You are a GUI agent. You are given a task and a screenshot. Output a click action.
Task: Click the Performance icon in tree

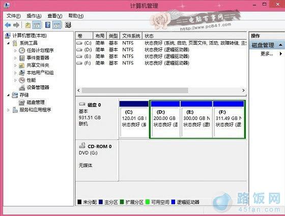click(22, 80)
